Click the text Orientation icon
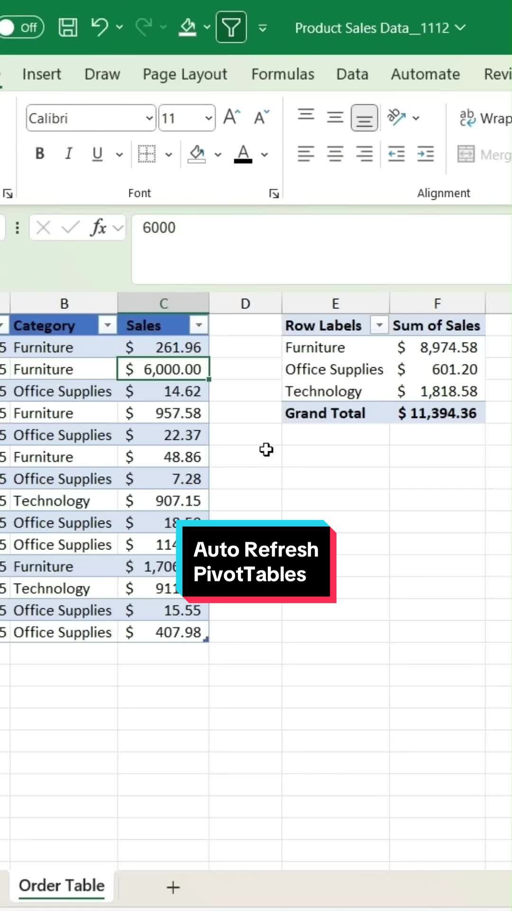The width and height of the screenshot is (512, 911). pyautogui.click(x=396, y=117)
